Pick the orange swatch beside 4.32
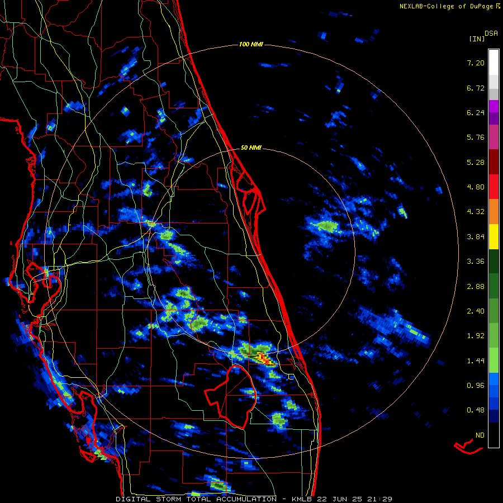This screenshot has width=503, height=503. point(493,211)
